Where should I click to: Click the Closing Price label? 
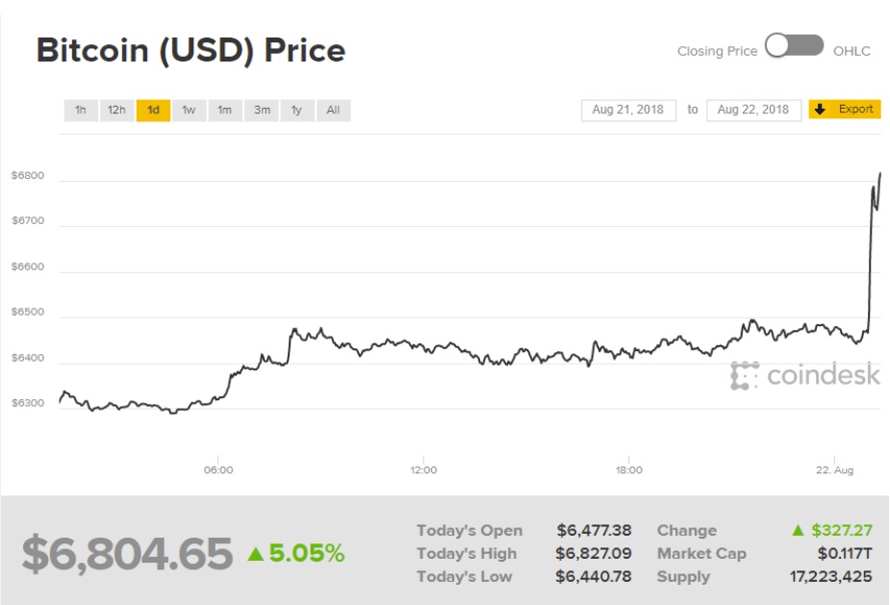[x=717, y=51]
